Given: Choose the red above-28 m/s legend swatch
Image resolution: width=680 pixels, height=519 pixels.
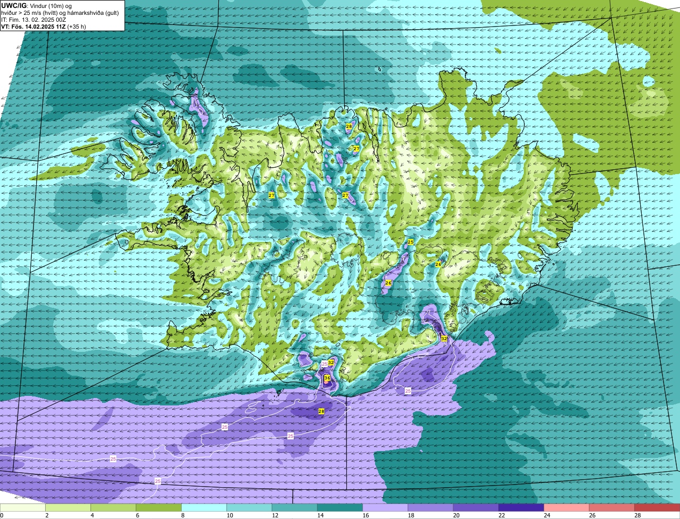Looking at the screenshot, I should click(657, 508).
